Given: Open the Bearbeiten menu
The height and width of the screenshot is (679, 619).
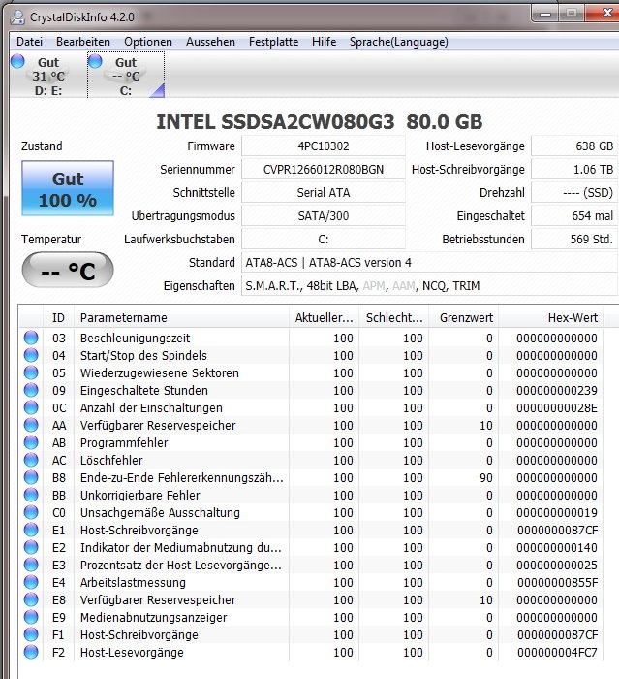Looking at the screenshot, I should (x=83, y=42).
